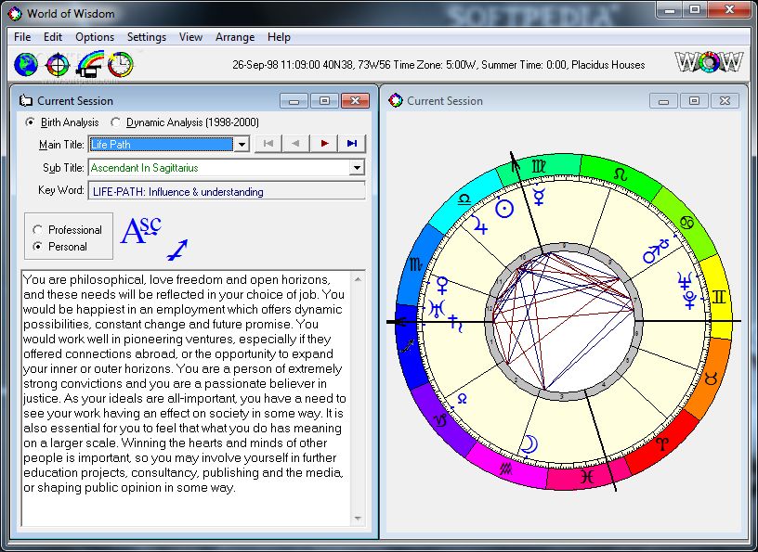The image size is (758, 552).
Task: Click the crosshair target wheel toolbar icon
Action: [x=59, y=64]
